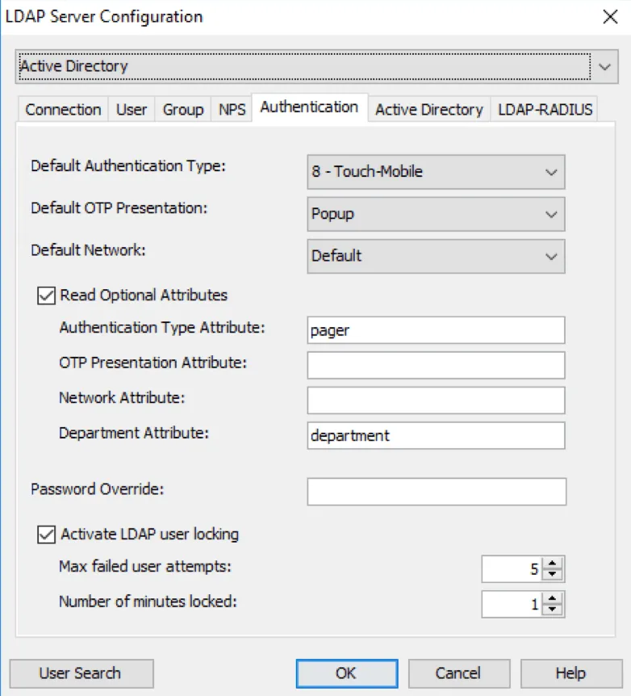Image resolution: width=631 pixels, height=696 pixels.
Task: Switch to the Connection tab
Action: click(62, 110)
